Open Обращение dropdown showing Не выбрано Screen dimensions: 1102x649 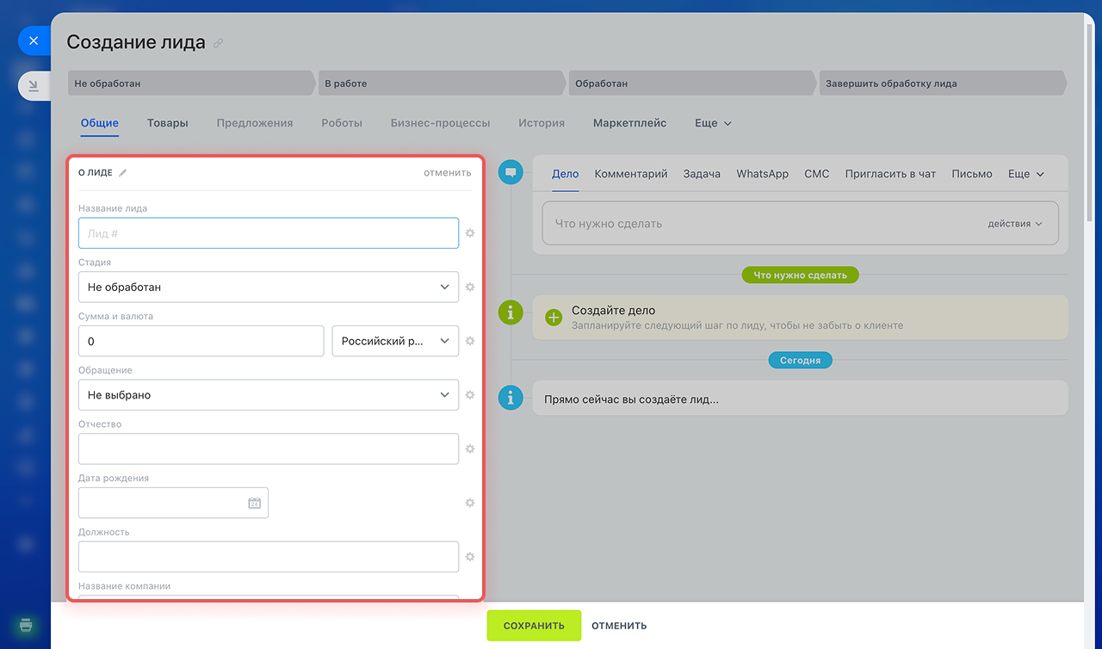point(269,395)
